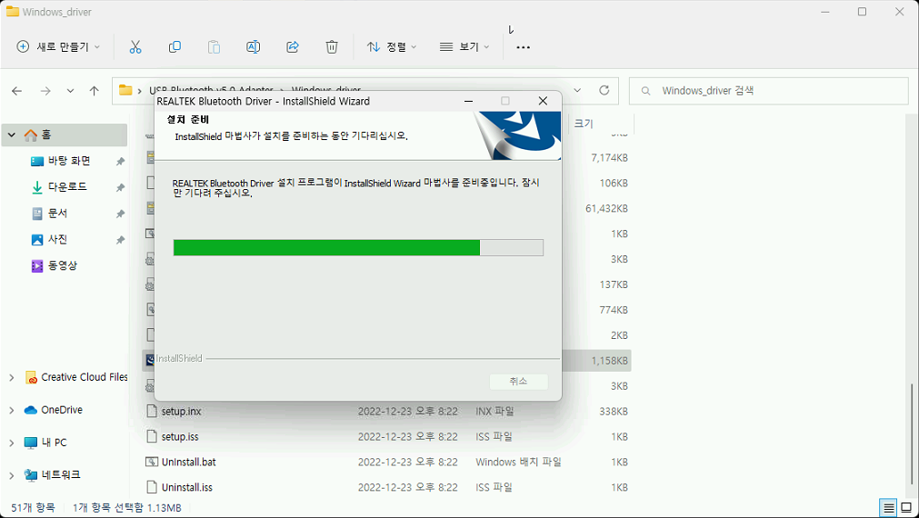Open the 보기 view dropdown
Image resolution: width=919 pixels, height=518 pixels.
click(464, 47)
